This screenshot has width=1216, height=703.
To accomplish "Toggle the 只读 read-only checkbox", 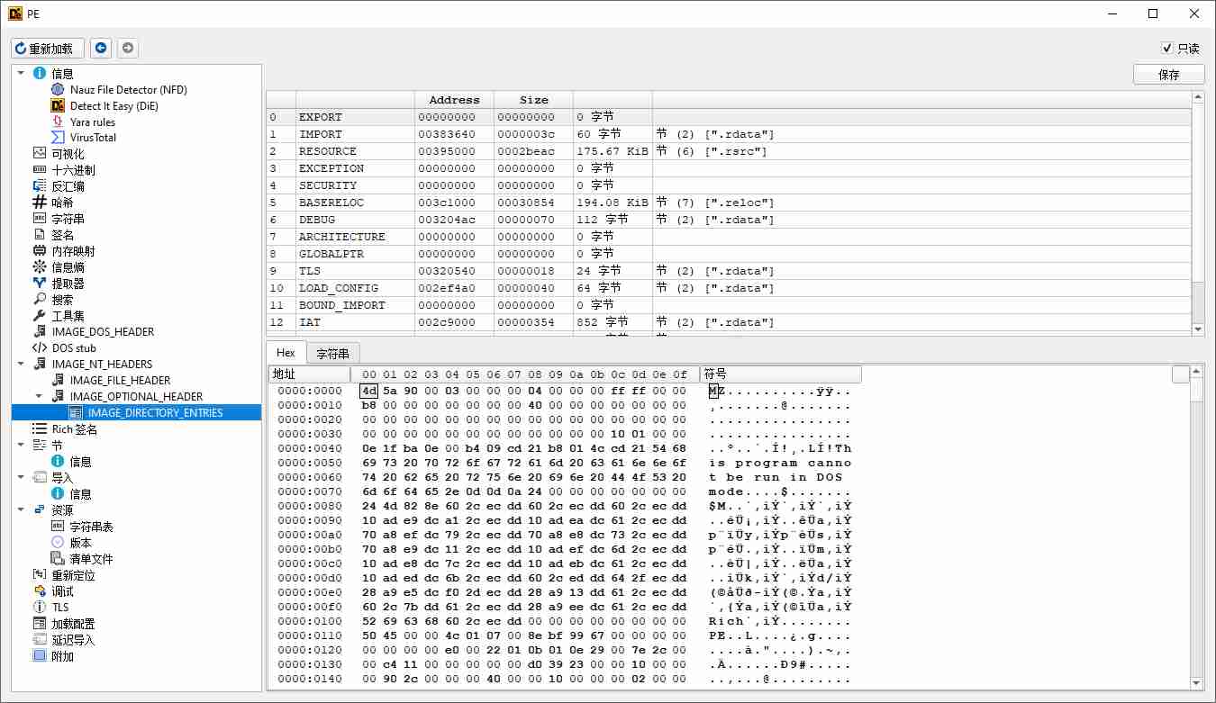I will [x=1167, y=49].
